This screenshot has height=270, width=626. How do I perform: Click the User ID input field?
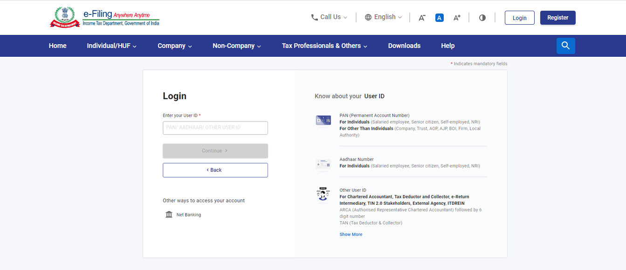[x=215, y=128]
